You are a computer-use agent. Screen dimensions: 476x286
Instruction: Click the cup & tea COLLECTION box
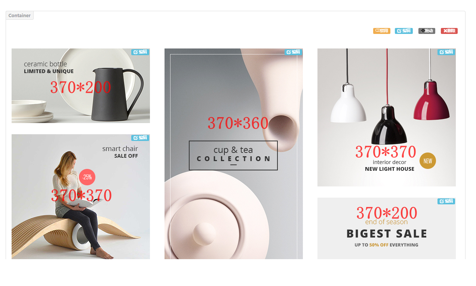(233, 155)
